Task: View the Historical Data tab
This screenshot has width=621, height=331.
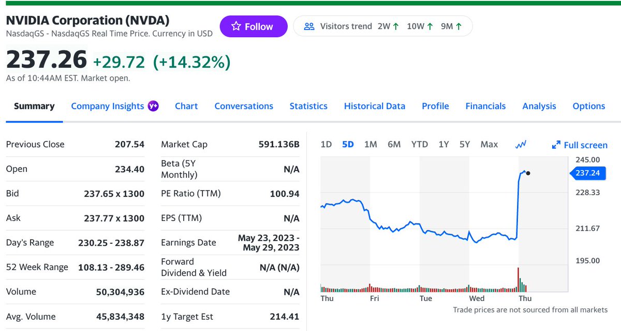Action: point(375,106)
